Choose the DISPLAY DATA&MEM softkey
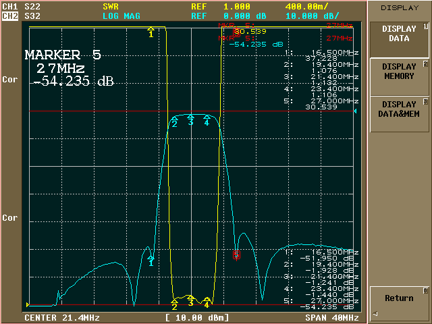The height and width of the screenshot is (324, 432). [x=398, y=109]
